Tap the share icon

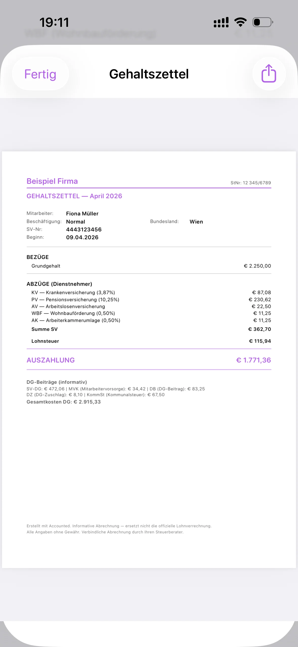pos(269,74)
